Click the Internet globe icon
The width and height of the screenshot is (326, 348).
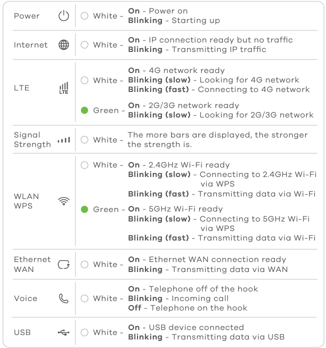click(x=63, y=45)
